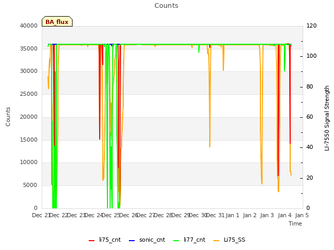The image size is (334, 250).
Task: Click the orange Li75_SS legend swatch
Action: (x=216, y=241)
